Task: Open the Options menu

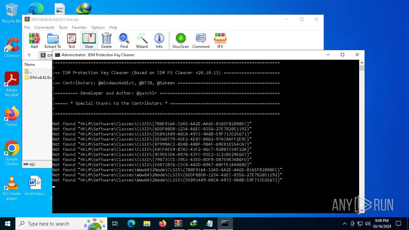Action: point(98,27)
